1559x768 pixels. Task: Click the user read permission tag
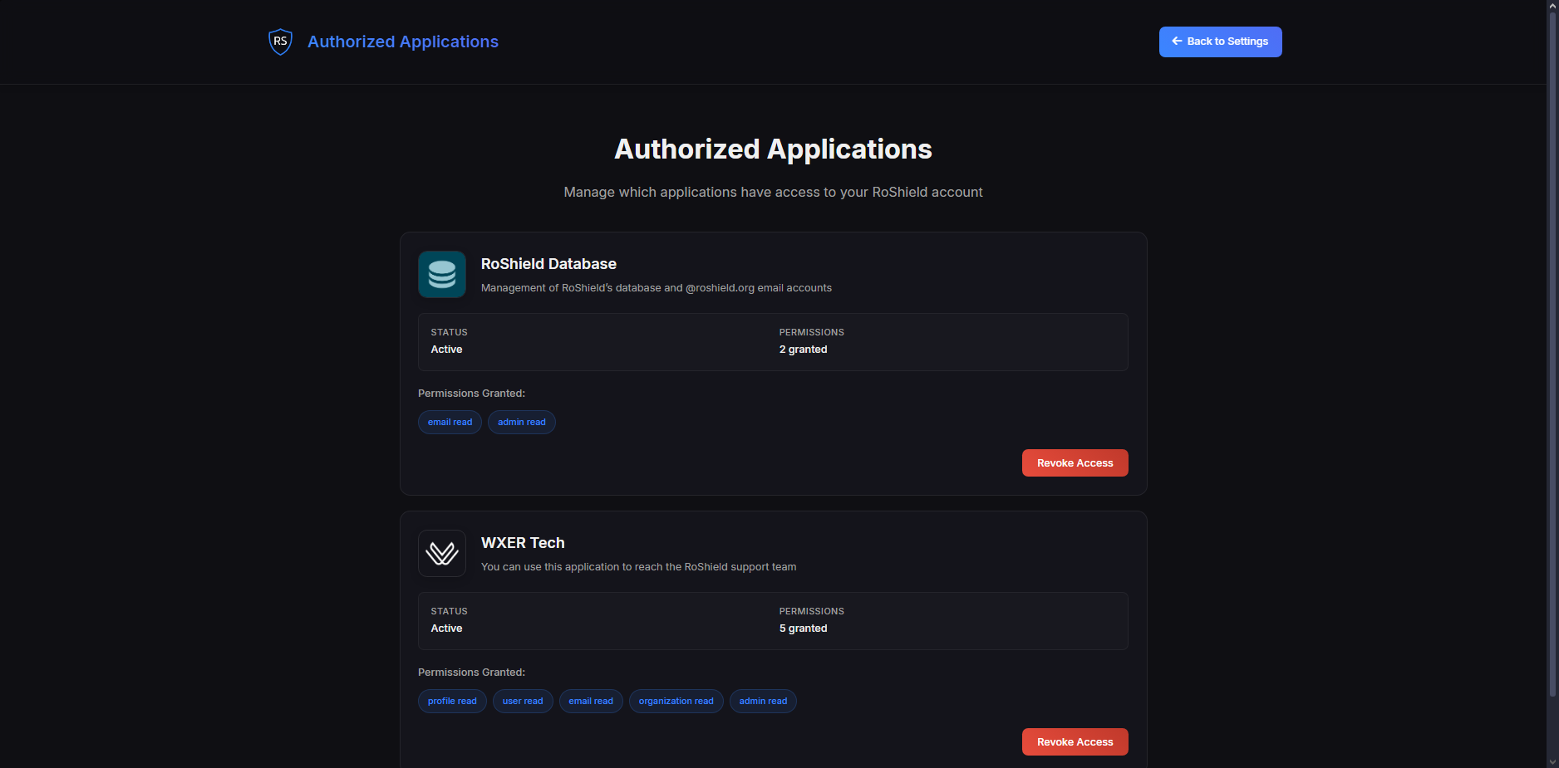click(x=523, y=702)
